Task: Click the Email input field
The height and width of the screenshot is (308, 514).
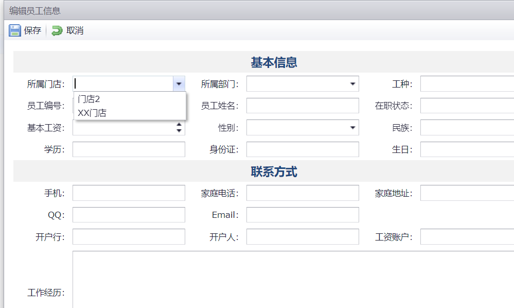Action: pyautogui.click(x=303, y=215)
